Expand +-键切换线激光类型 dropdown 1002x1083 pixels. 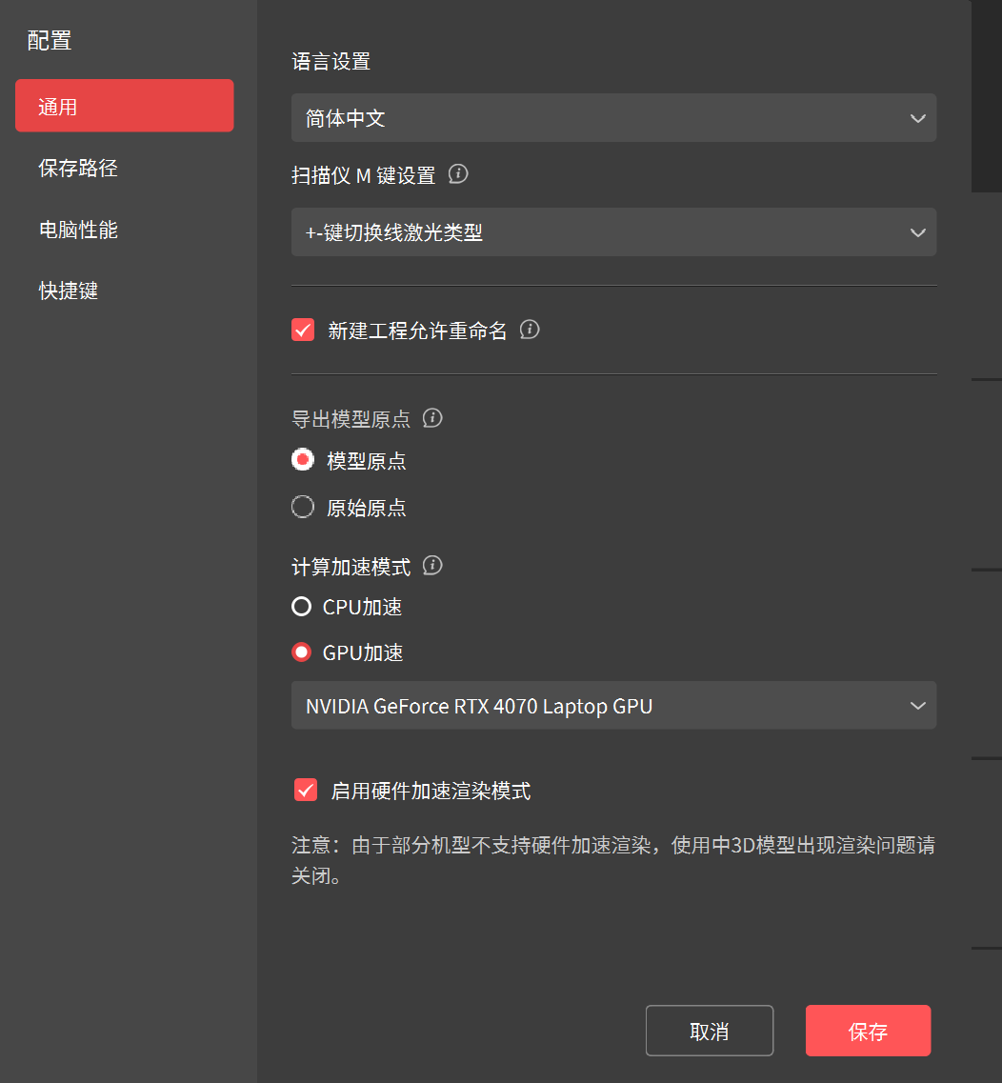pyautogui.click(x=613, y=232)
